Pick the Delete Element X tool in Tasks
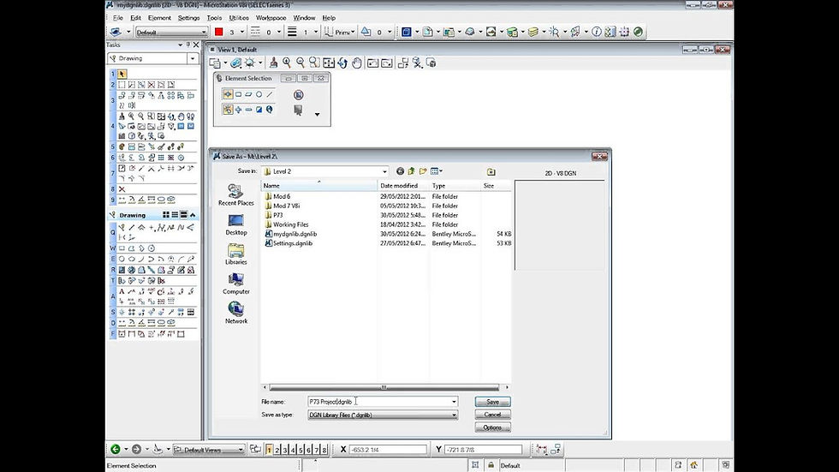This screenshot has width=839, height=472. tap(122, 189)
